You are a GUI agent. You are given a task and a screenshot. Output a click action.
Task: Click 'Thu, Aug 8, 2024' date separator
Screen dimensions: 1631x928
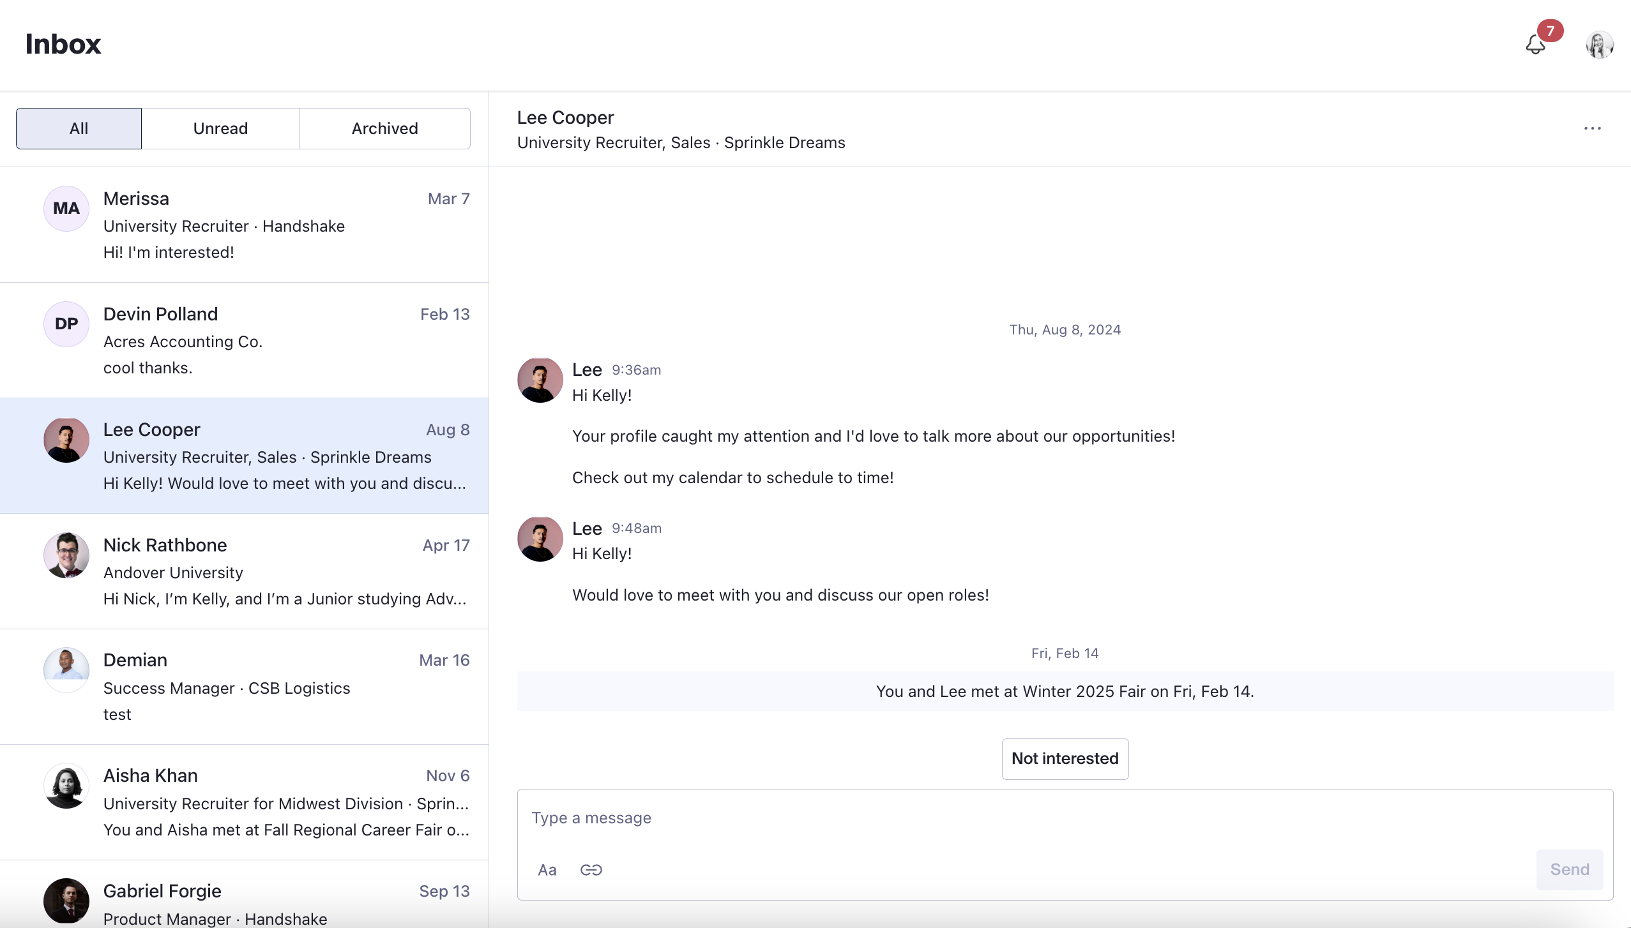tap(1065, 330)
